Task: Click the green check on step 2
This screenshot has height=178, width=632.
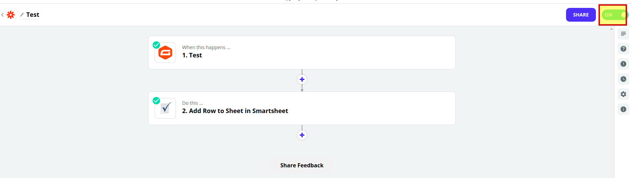Action: click(156, 101)
